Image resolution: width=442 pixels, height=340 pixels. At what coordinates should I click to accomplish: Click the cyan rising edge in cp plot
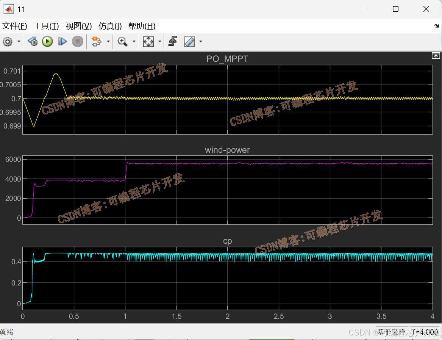click(x=32, y=278)
